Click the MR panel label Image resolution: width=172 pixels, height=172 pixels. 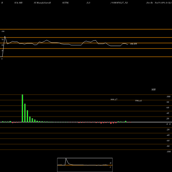153,89
